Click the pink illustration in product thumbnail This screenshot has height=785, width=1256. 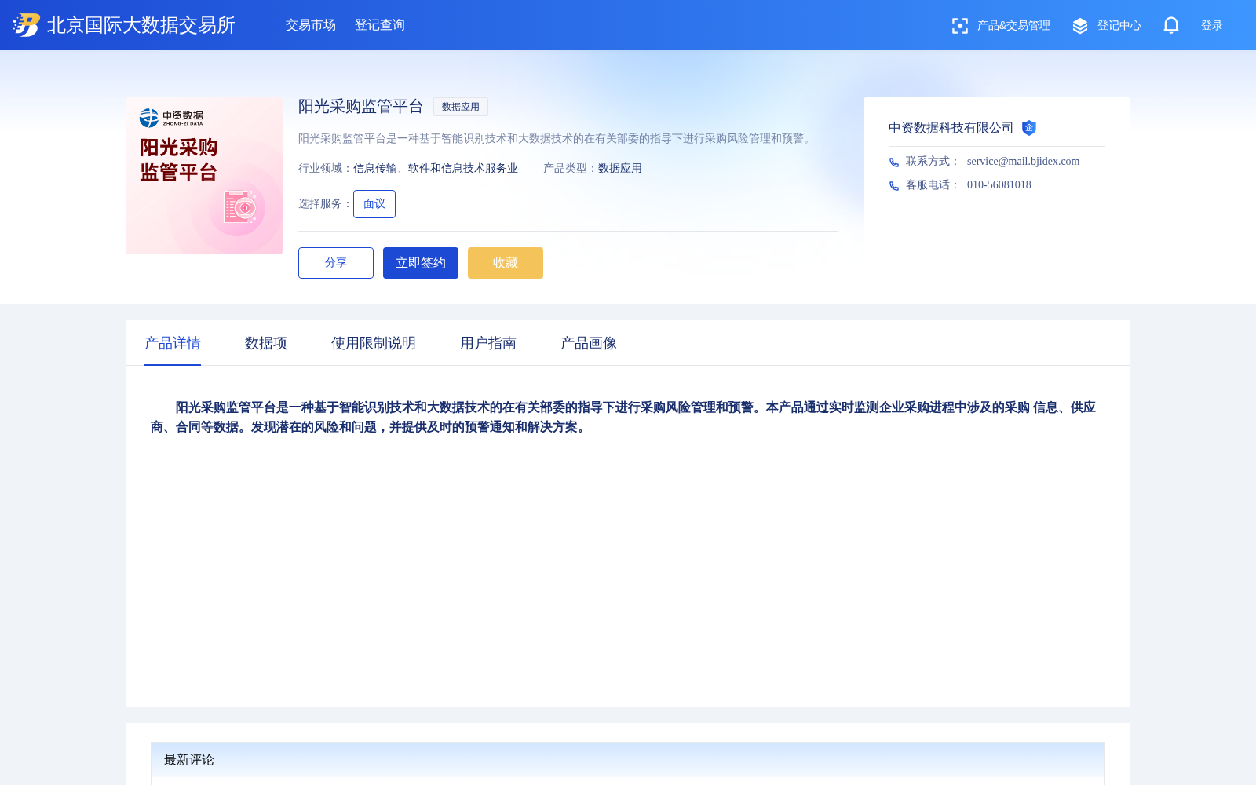click(241, 207)
